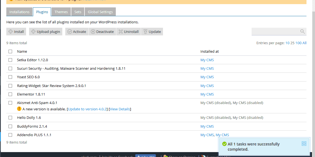This screenshot has width=315, height=157.
Task: Open My CMS link for Elementor
Action: click(x=207, y=94)
